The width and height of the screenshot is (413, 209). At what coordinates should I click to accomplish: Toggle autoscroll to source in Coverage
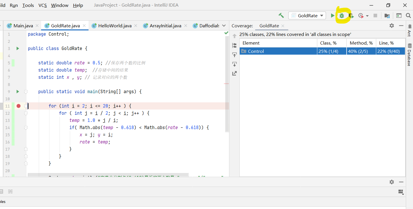point(235,55)
